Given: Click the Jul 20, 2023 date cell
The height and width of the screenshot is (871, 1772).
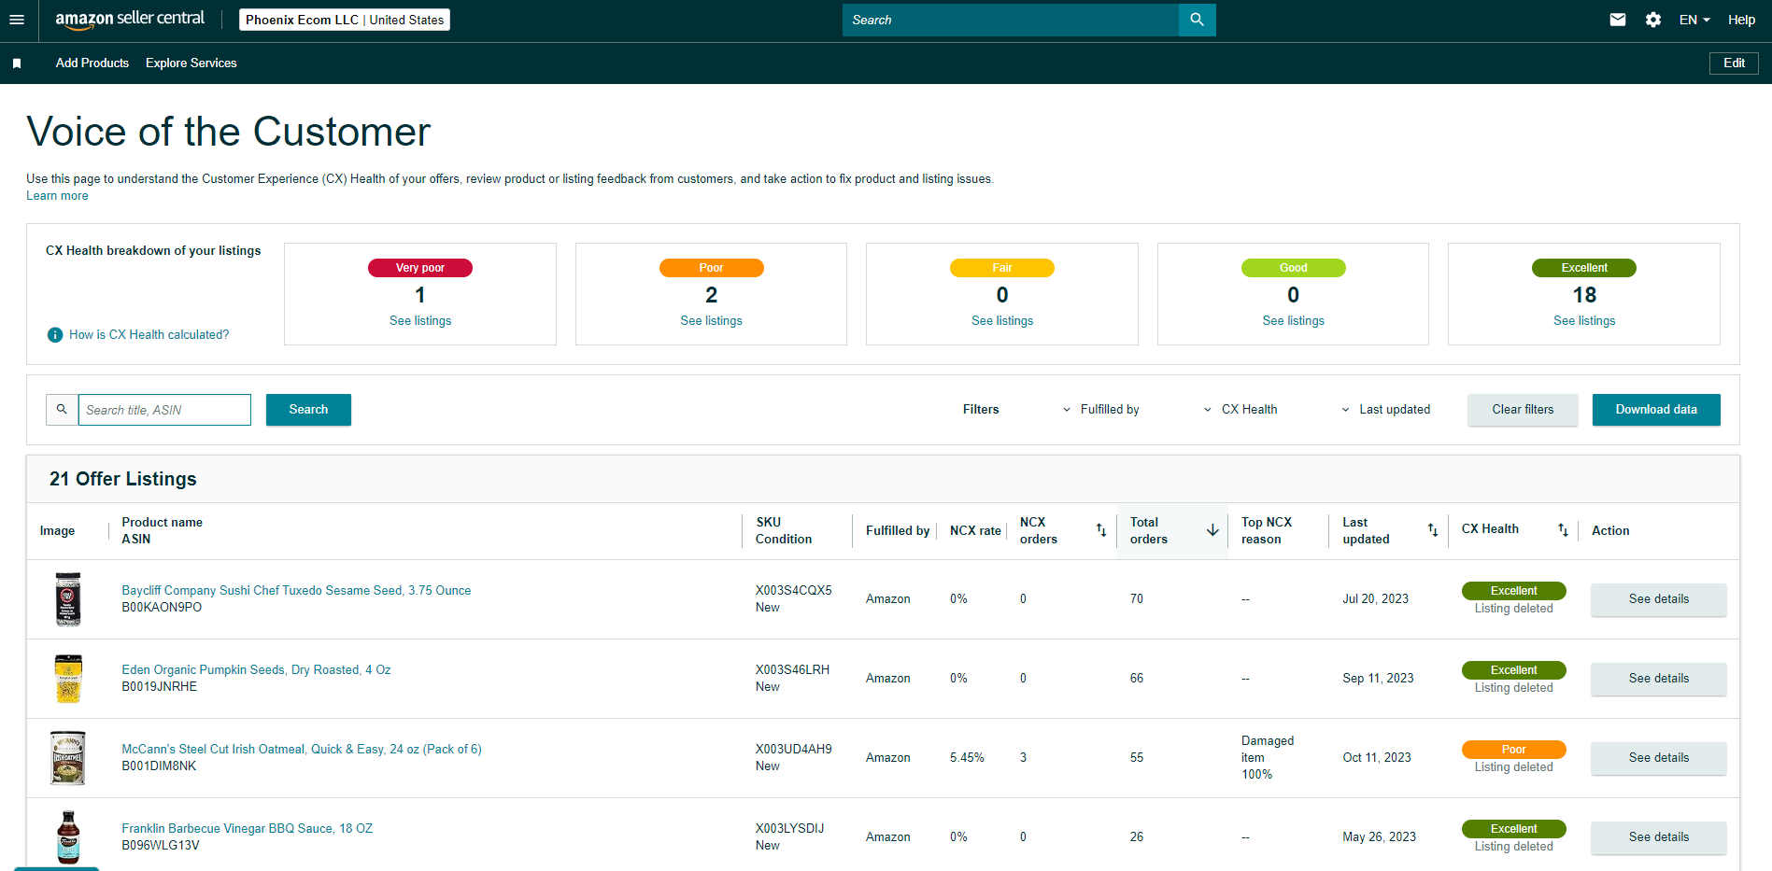Looking at the screenshot, I should click(x=1376, y=599).
